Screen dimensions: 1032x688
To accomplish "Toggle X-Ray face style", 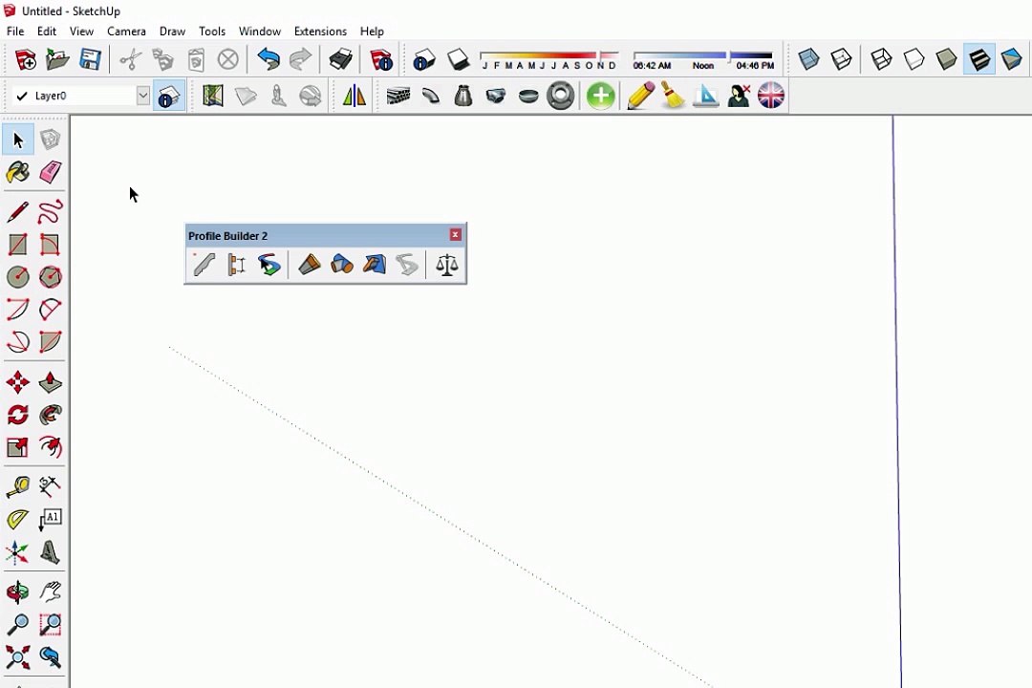I will [x=809, y=59].
